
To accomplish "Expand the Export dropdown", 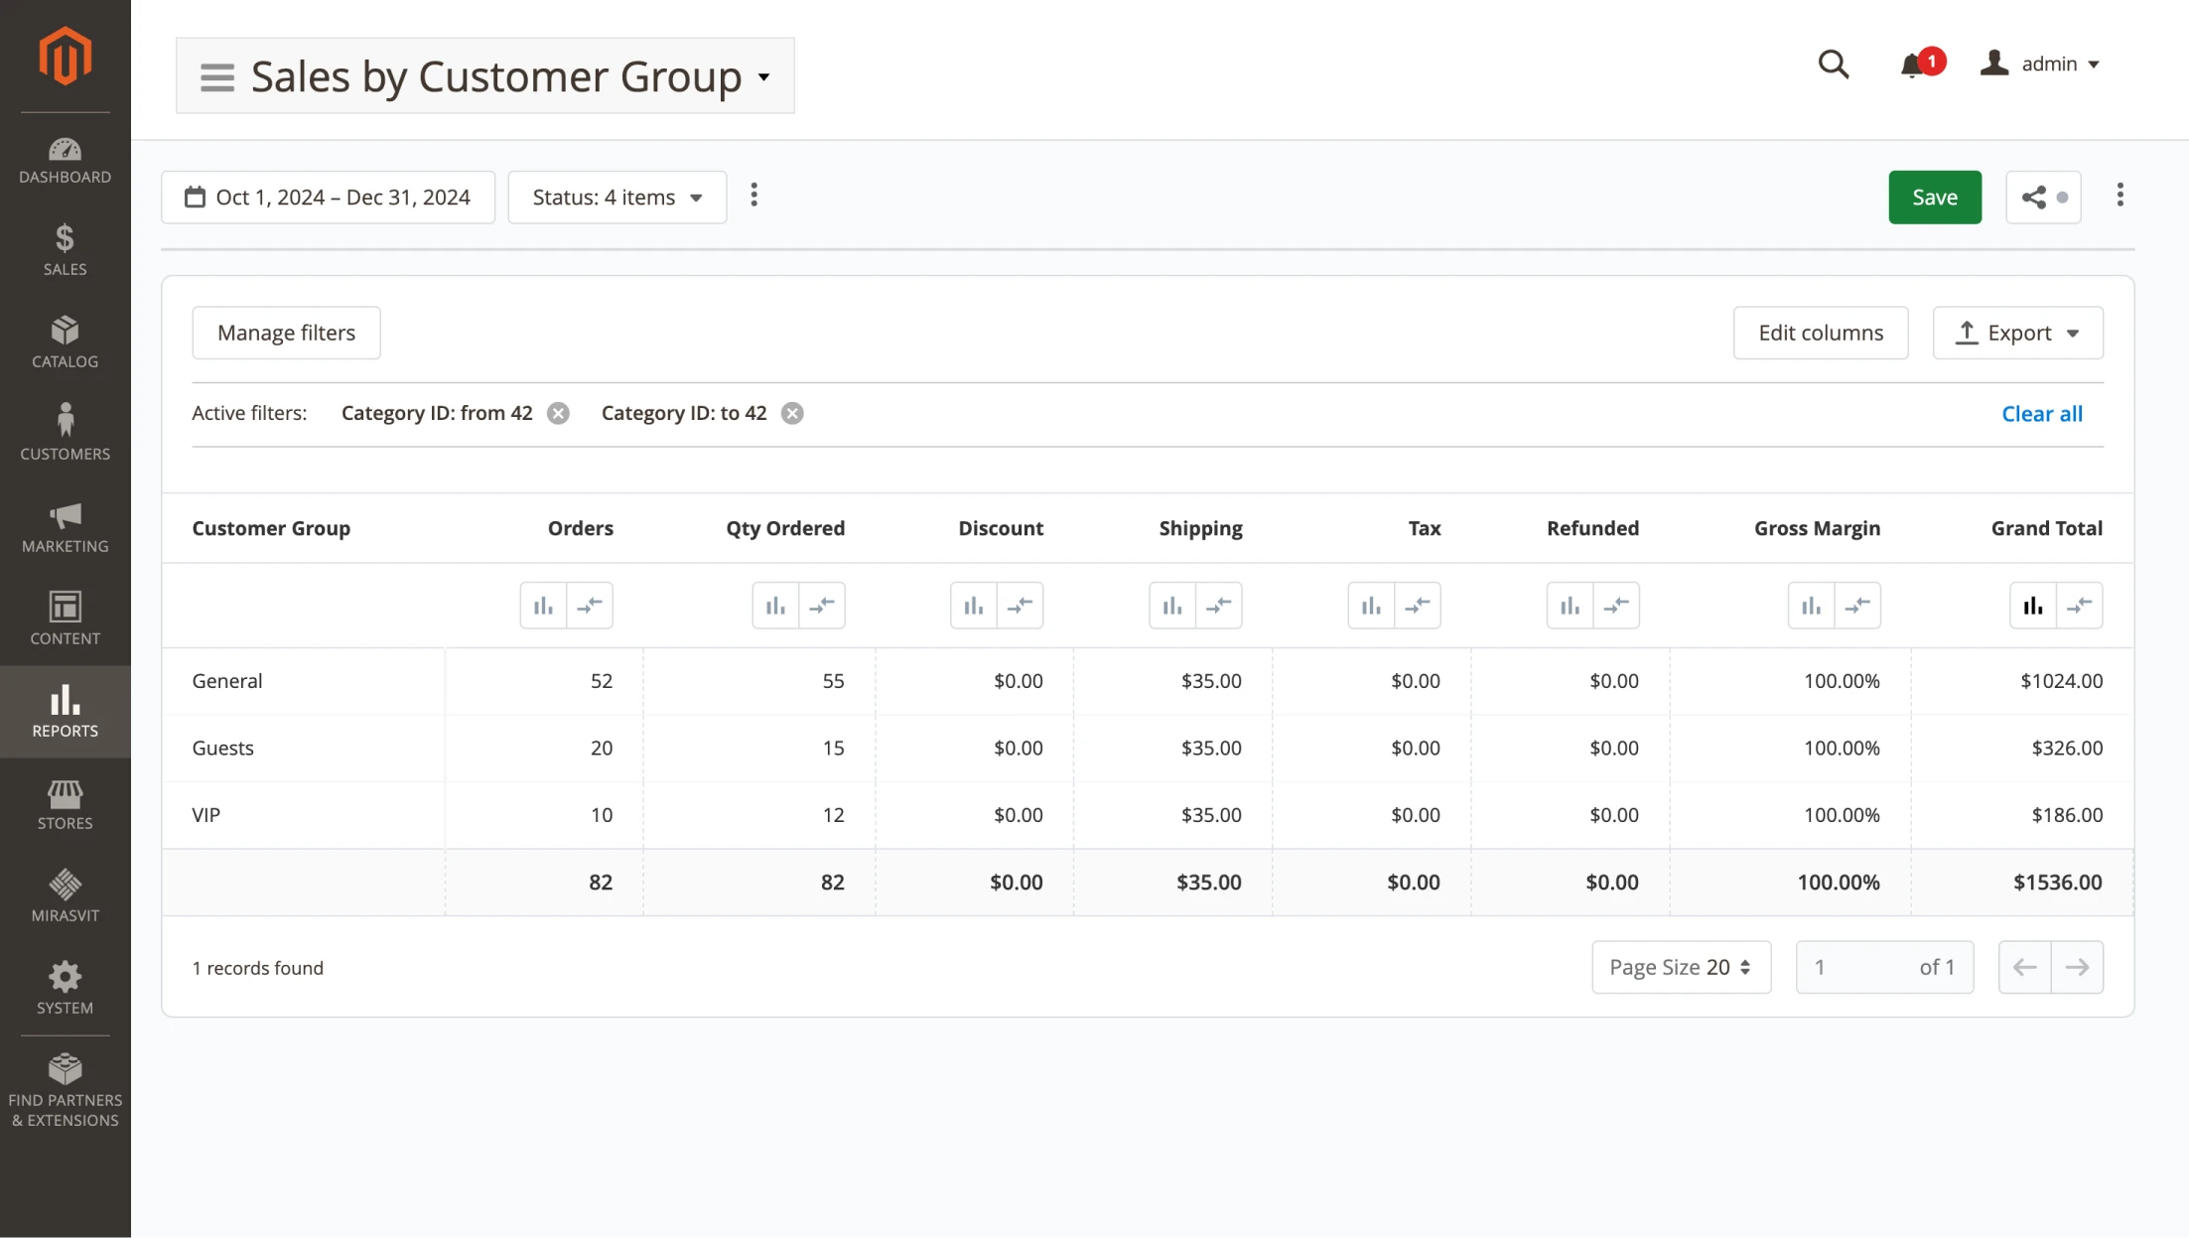I will [2016, 333].
